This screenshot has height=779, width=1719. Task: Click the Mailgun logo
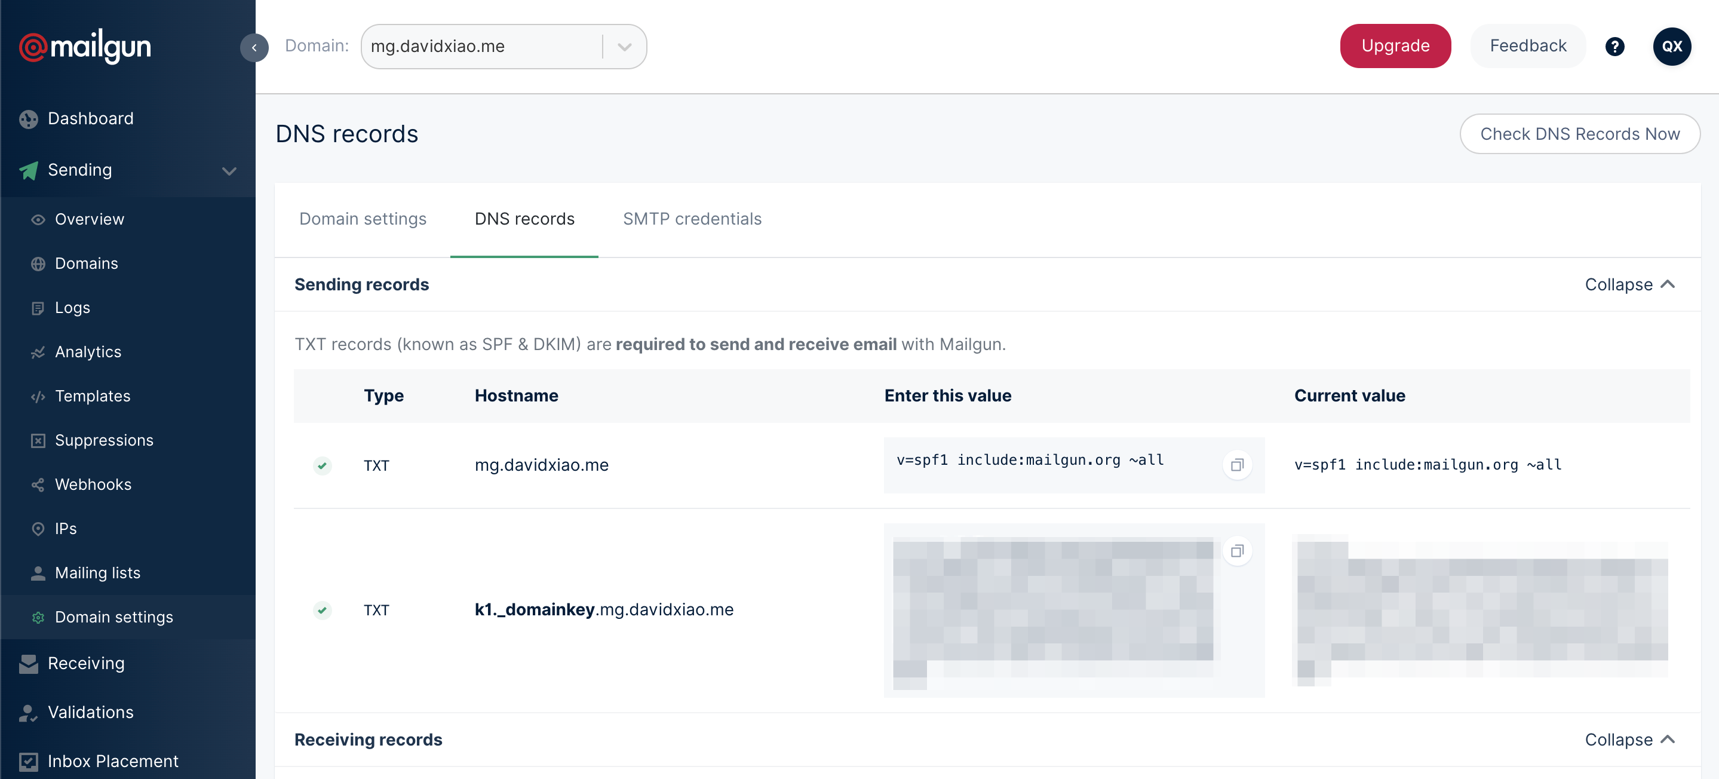point(85,46)
